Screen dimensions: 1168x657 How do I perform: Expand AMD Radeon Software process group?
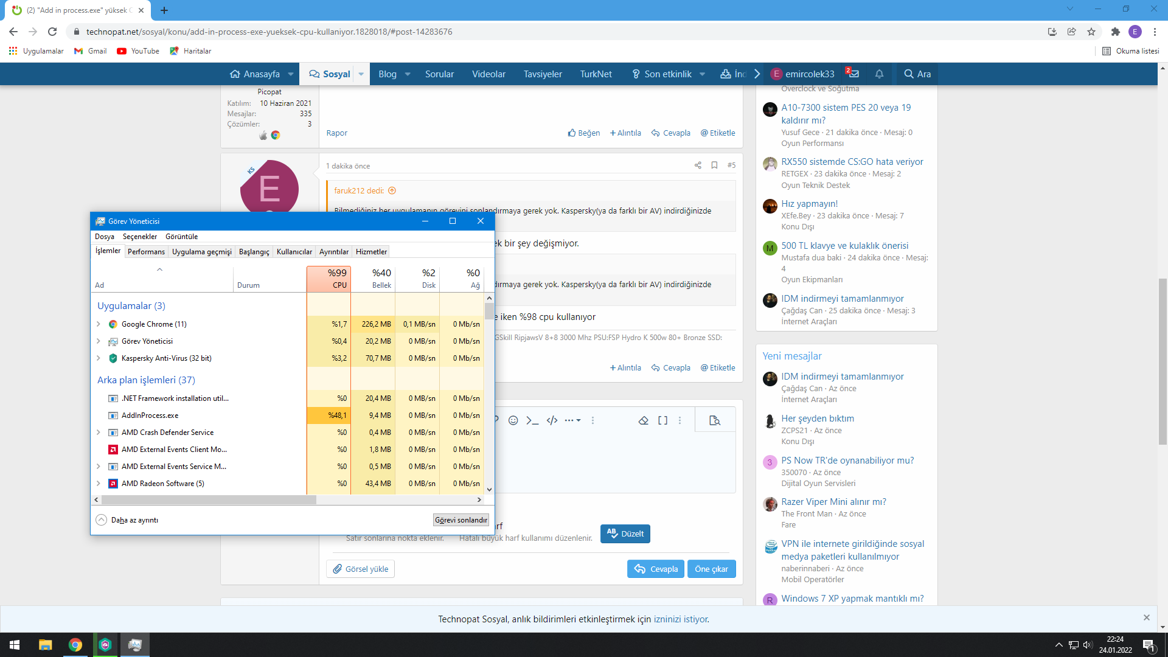(99, 484)
